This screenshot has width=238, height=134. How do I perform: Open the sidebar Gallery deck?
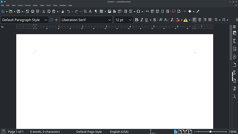click(235, 49)
